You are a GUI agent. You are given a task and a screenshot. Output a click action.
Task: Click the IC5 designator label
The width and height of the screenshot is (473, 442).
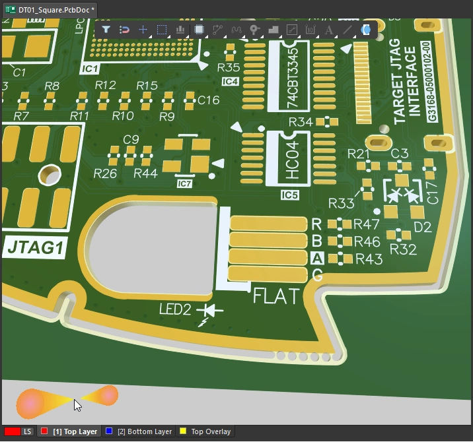click(x=289, y=195)
